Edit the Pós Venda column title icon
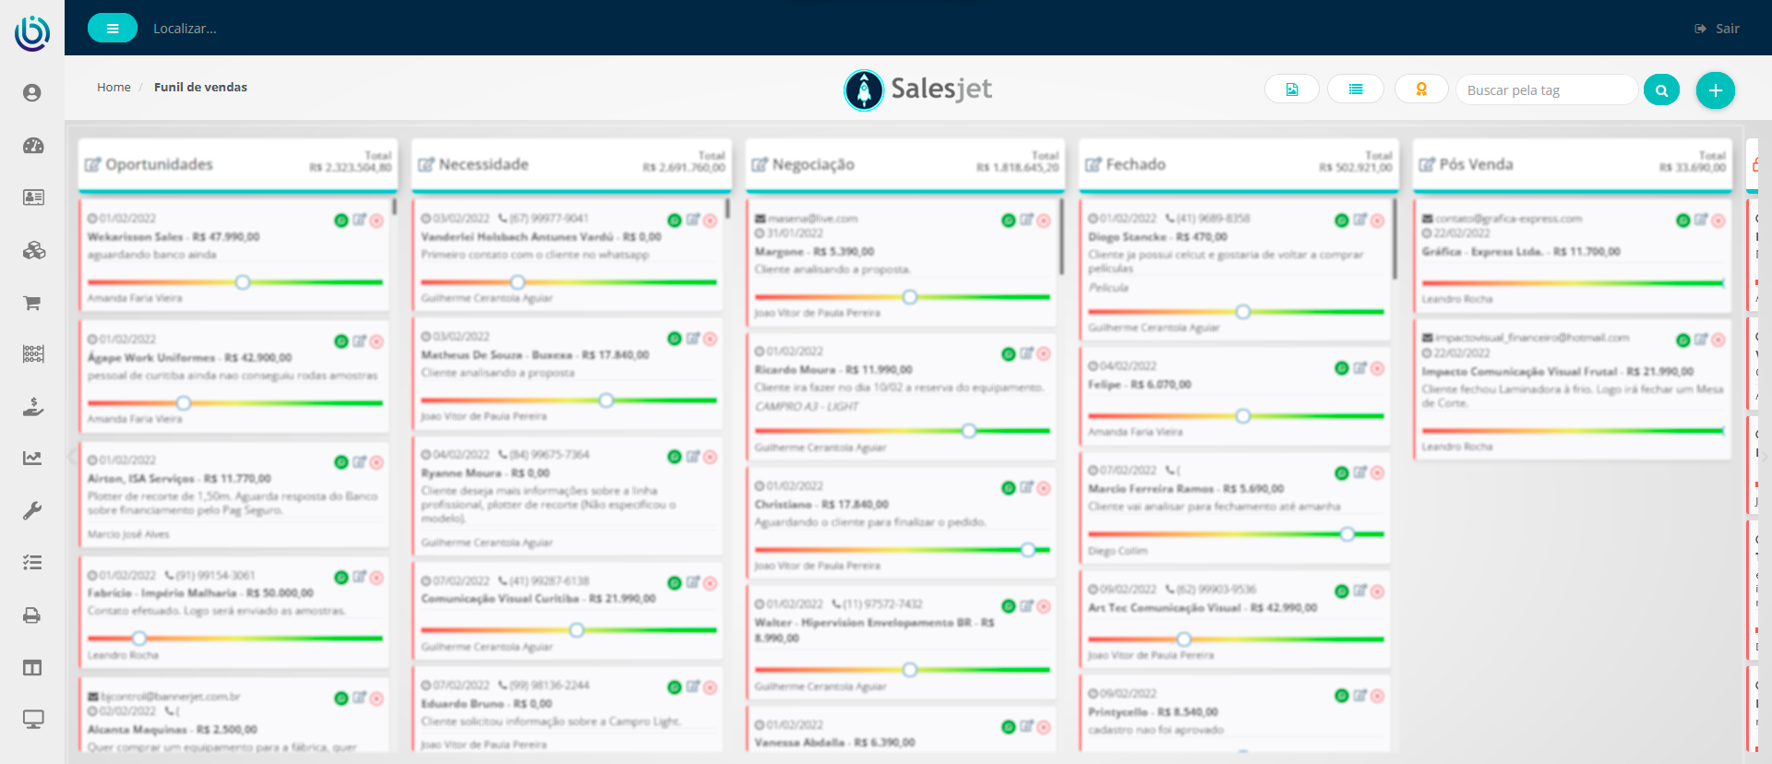Screen dimensions: 1772x764 pyautogui.click(x=1426, y=165)
